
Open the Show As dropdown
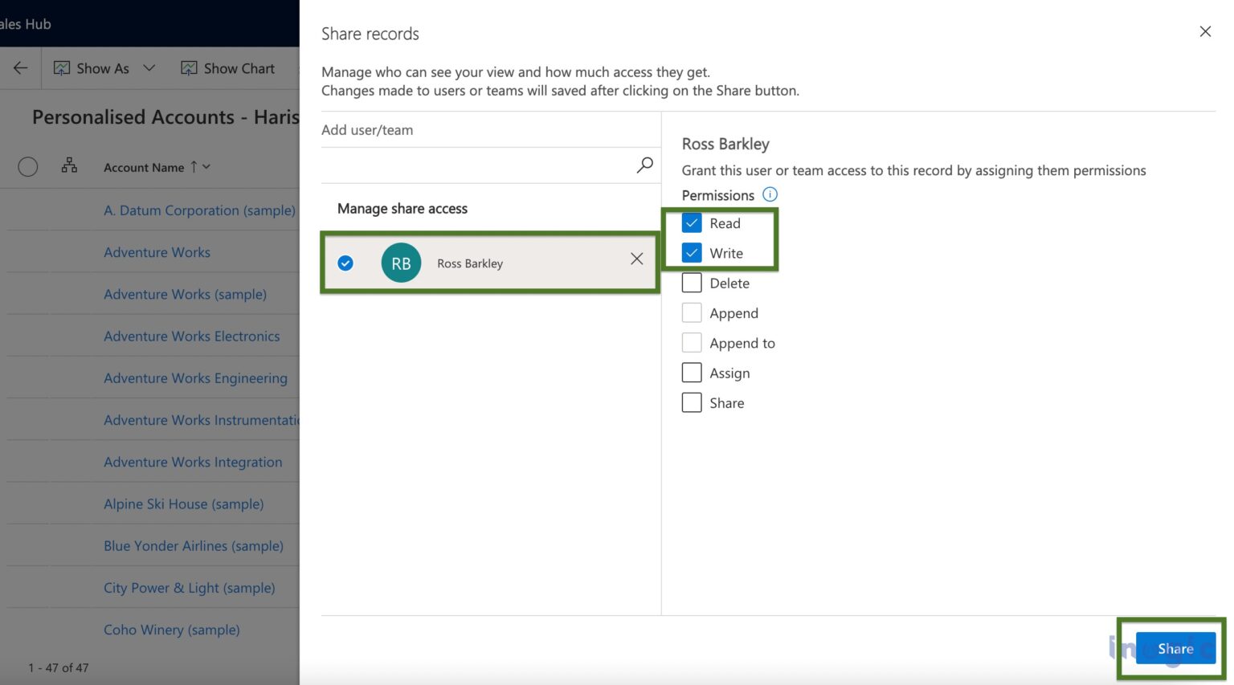[x=149, y=67]
